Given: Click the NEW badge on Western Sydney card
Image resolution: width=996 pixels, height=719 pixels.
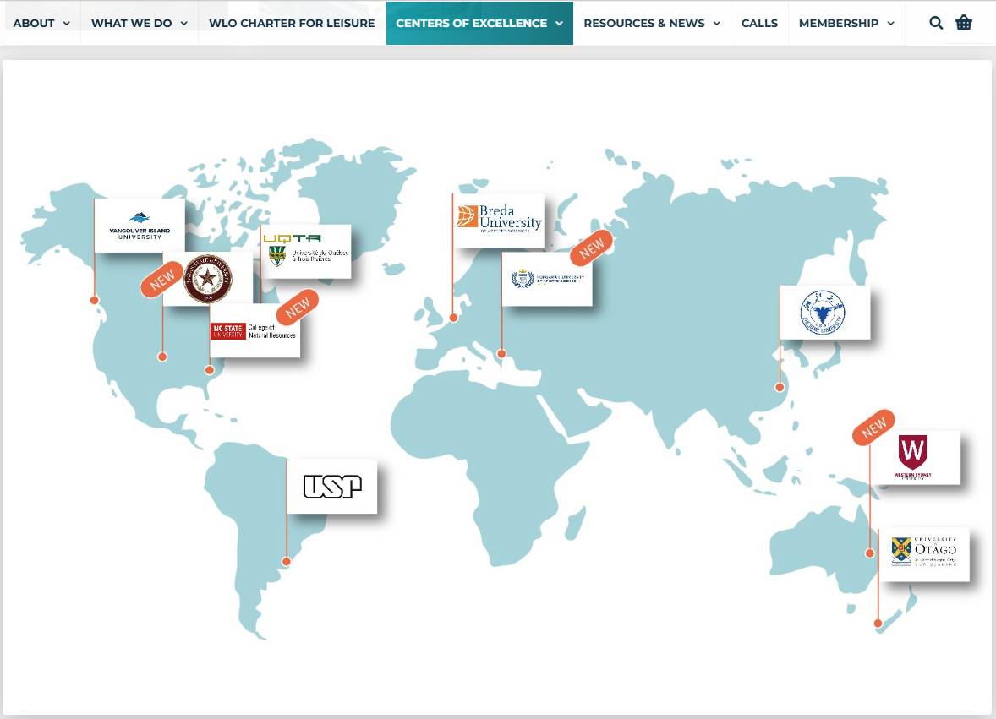Looking at the screenshot, I should click(x=873, y=428).
